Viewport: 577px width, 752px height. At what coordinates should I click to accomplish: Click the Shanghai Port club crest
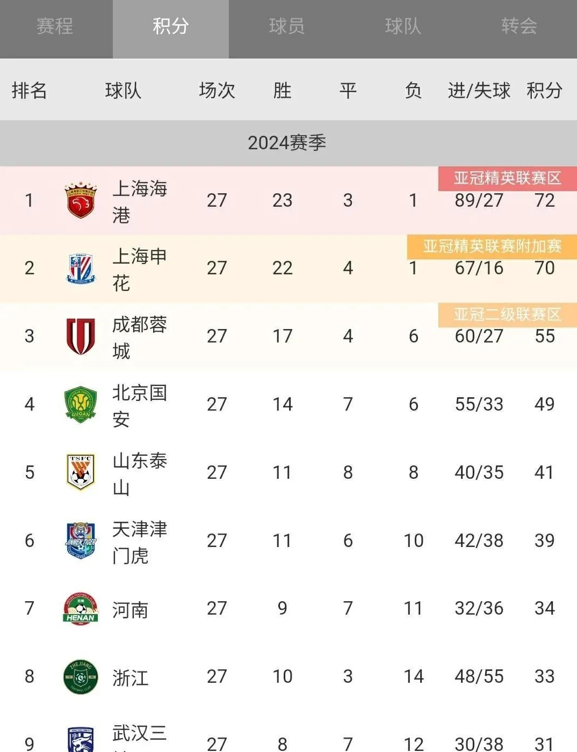pos(81,200)
